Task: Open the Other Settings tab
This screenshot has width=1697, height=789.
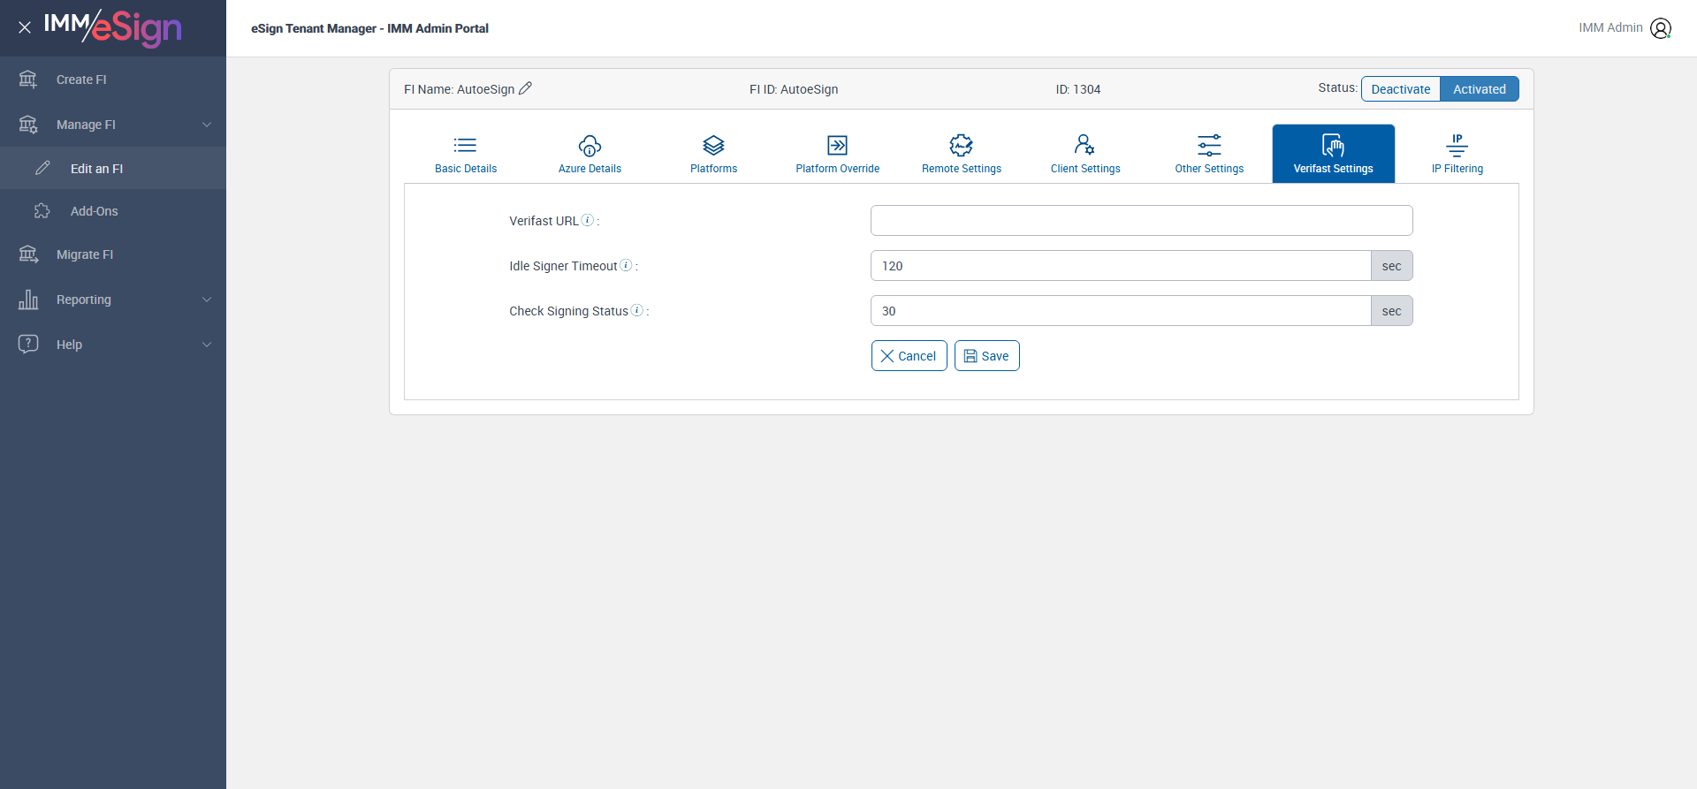Action: click(1209, 154)
